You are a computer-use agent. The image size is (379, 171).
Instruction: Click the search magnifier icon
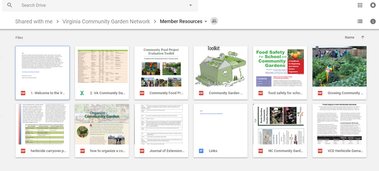(10, 5)
